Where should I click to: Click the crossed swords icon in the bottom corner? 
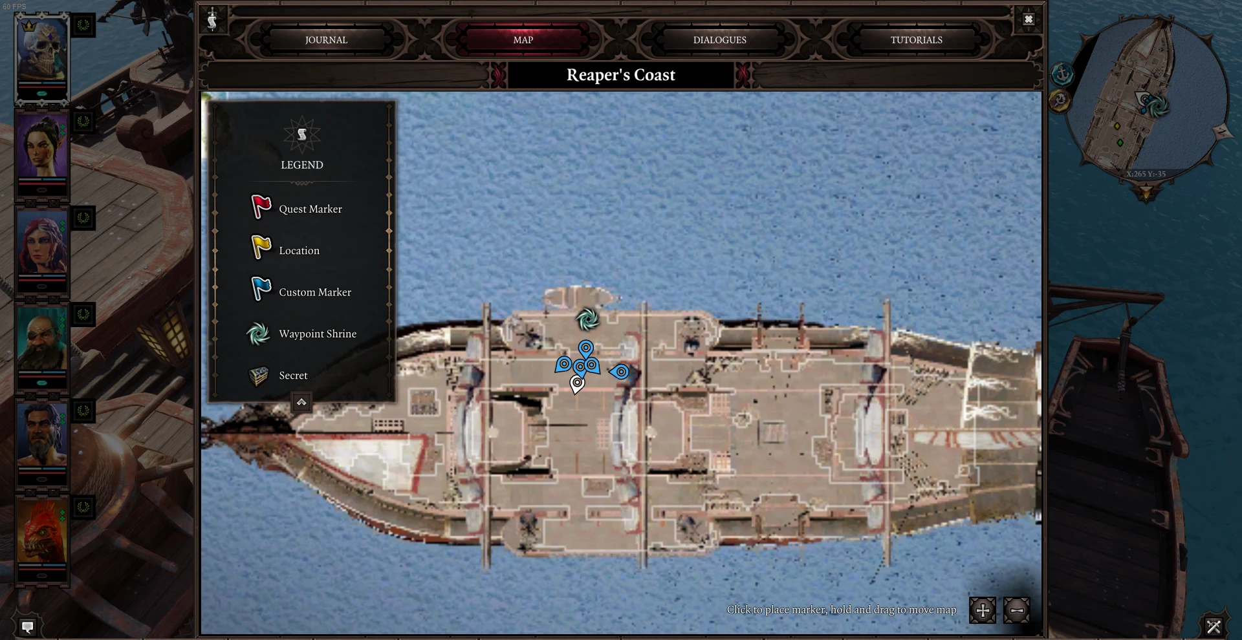[x=1214, y=626]
